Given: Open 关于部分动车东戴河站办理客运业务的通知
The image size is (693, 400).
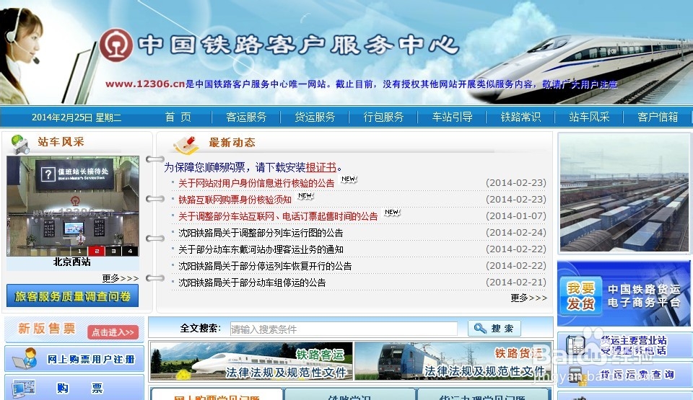Looking at the screenshot, I should click(261, 249).
